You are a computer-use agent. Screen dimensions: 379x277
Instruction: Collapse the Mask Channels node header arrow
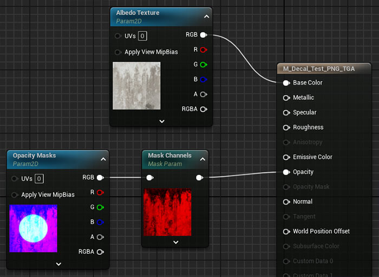(202, 159)
